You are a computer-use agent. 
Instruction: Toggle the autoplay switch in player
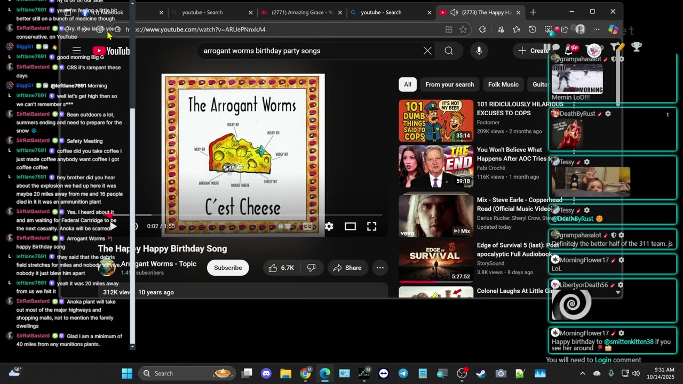click(284, 227)
